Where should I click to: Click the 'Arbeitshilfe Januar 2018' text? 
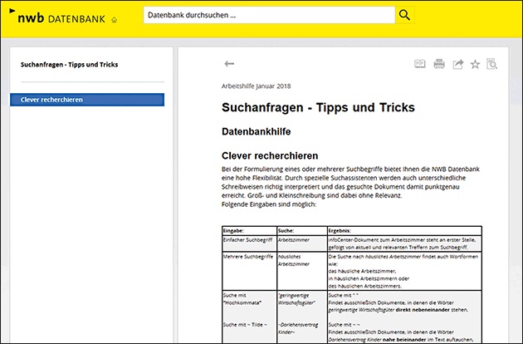(x=257, y=86)
